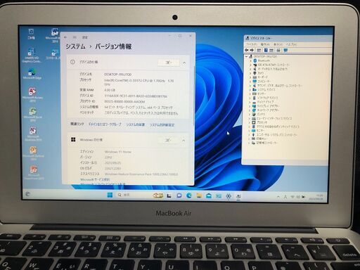Open Microsoft OneNote 2010 desktop shortcut

33,134
